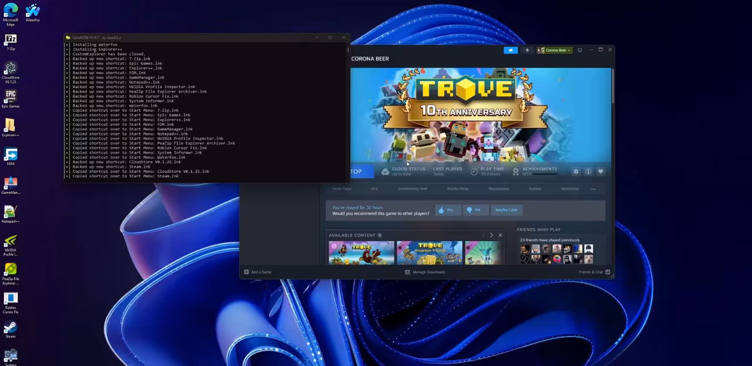
Task: Select the PeaZip File Explorer desktop icon
Action: point(11,274)
